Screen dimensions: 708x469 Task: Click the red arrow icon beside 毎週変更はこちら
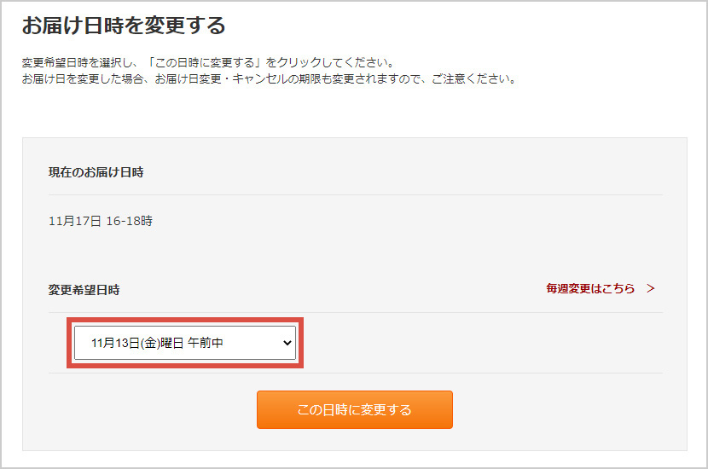point(650,288)
